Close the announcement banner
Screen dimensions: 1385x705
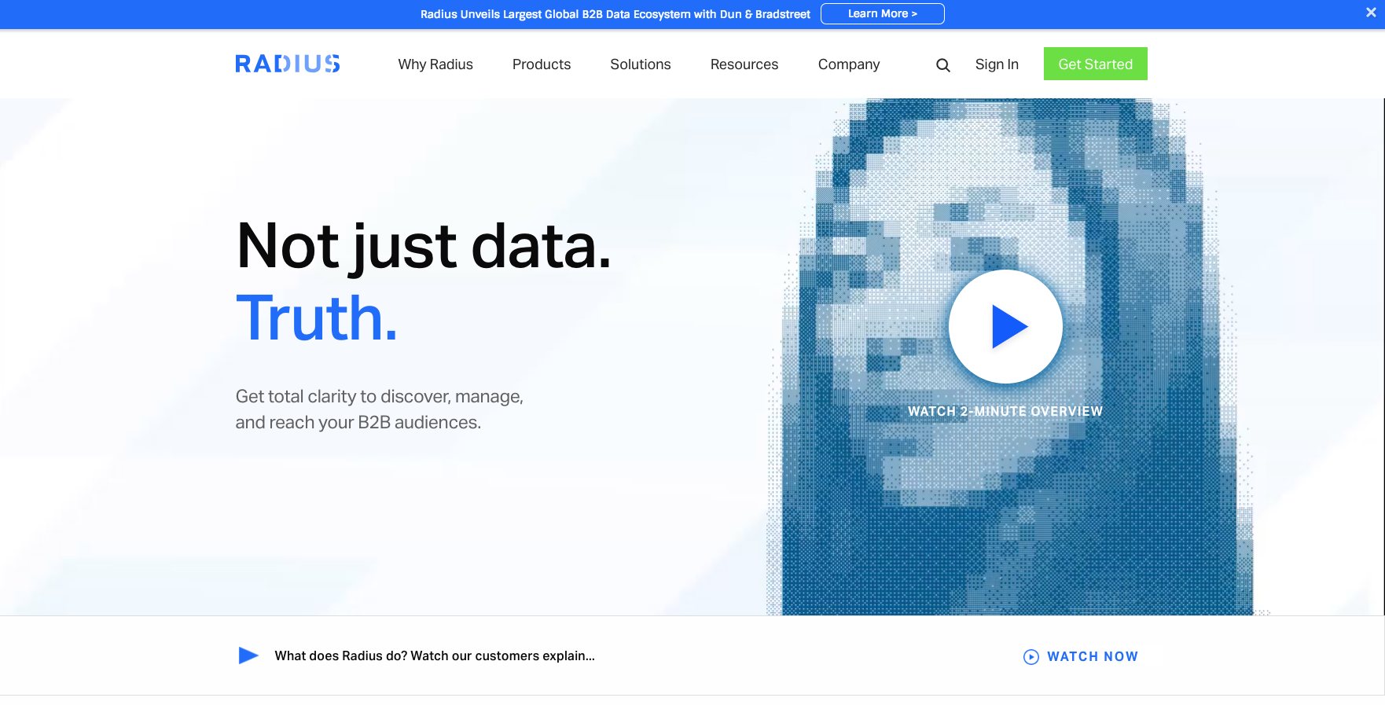1371,13
